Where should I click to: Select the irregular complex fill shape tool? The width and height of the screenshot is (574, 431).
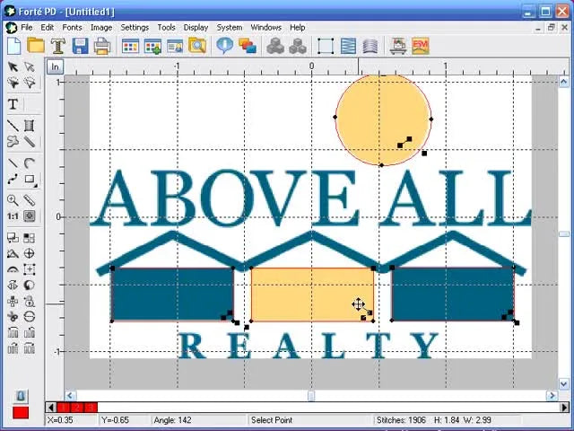pyautogui.click(x=13, y=142)
